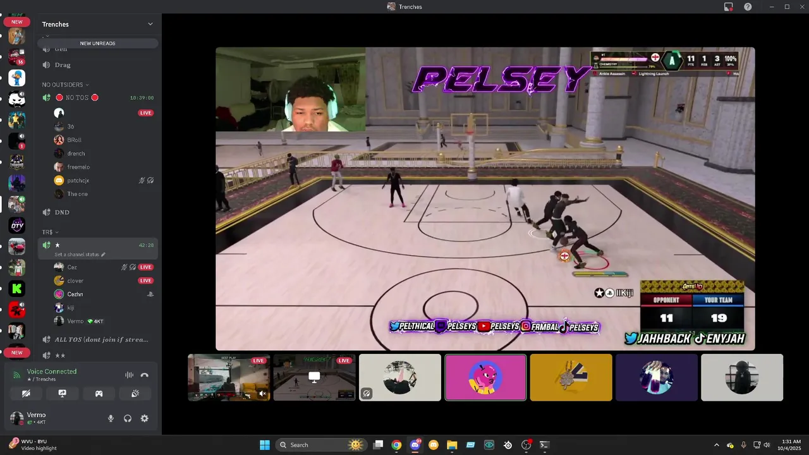Select the last gray participant tile

742,377
